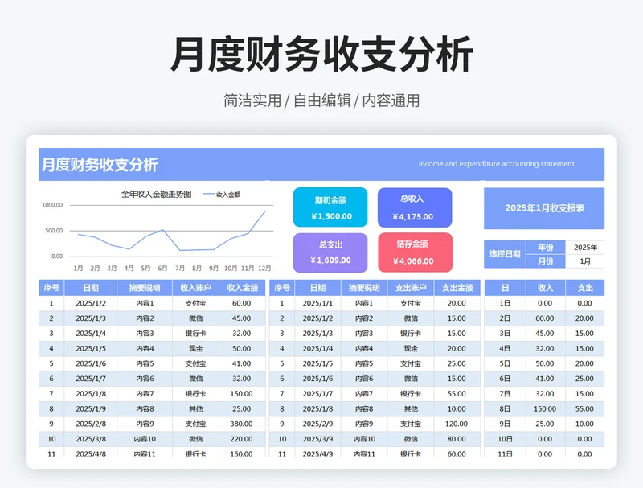This screenshot has width=643, height=488.
Task: Click the 收入 header in daily table
Action: pyautogui.click(x=546, y=288)
